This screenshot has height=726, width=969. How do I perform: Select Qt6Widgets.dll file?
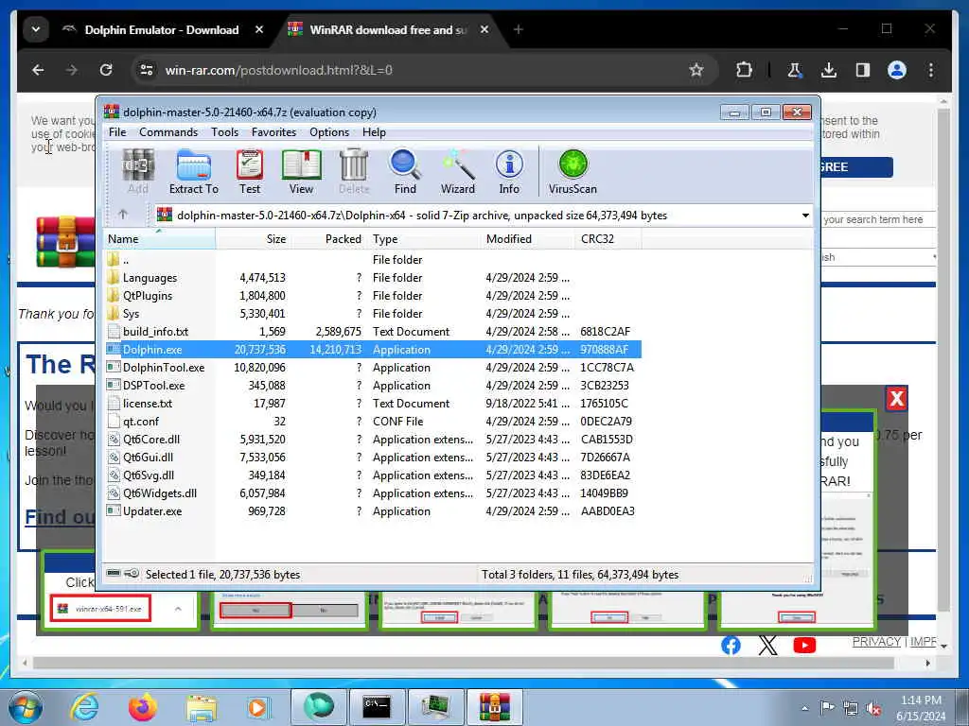coord(373,493)
